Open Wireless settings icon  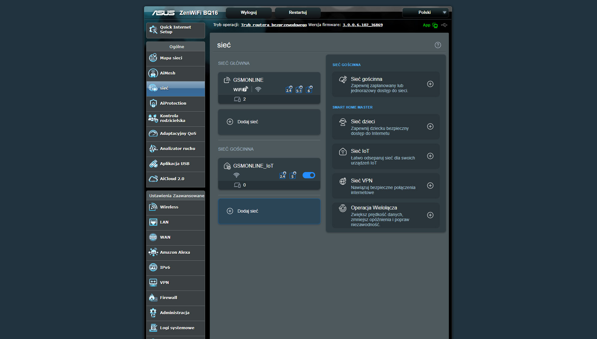pos(153,207)
